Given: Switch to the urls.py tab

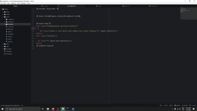Looking at the screenshot, I should 98,6.
